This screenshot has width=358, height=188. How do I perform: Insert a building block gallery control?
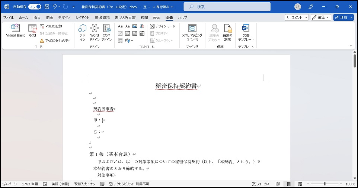(x=142, y=26)
